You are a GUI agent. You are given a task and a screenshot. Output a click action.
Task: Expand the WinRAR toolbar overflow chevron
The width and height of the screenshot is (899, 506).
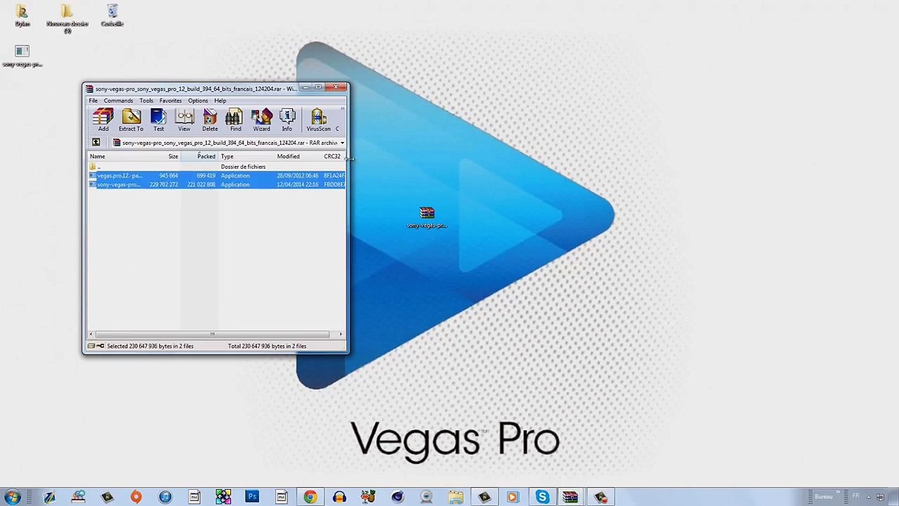(342, 109)
